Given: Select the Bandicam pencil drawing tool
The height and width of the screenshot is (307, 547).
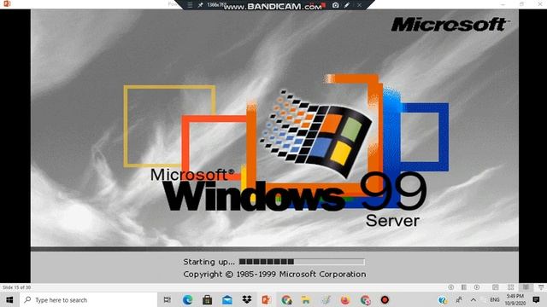Looking at the screenshot, I should pyautogui.click(x=347, y=5).
